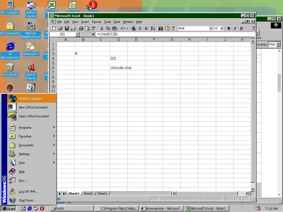Image resolution: width=283 pixels, height=212 pixels.
Task: Open the font size 10 dropdown
Action: 222,28
